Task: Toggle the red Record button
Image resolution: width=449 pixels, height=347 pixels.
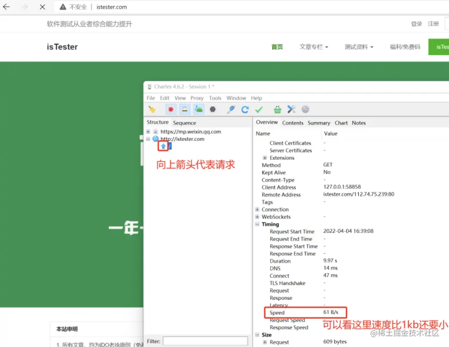Action: pyautogui.click(x=171, y=110)
